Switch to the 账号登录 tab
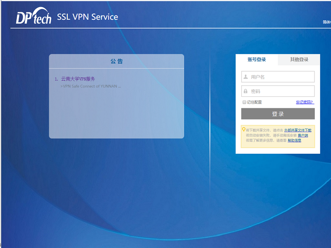The image size is (331, 248). [257, 60]
